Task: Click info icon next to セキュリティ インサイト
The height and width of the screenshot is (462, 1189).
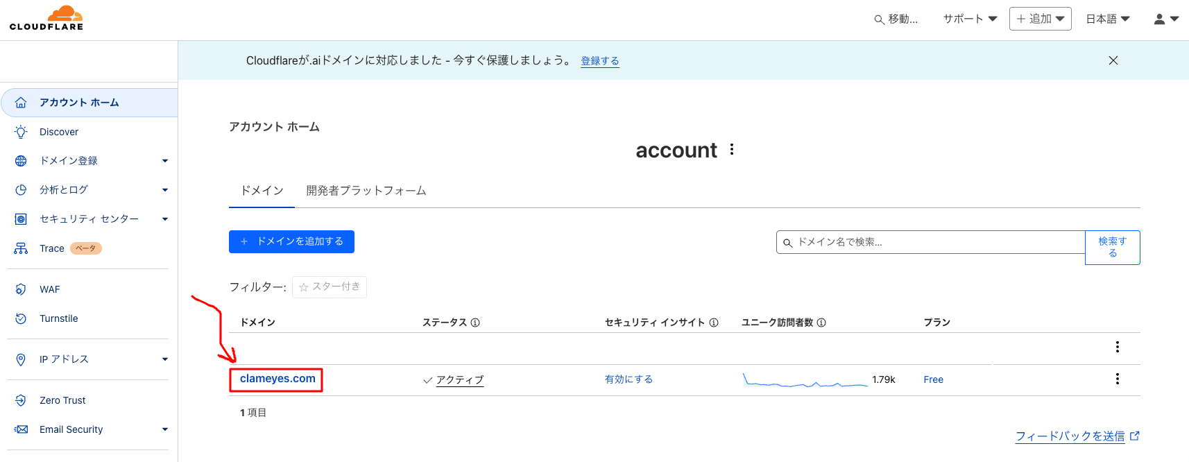Action: coord(714,323)
